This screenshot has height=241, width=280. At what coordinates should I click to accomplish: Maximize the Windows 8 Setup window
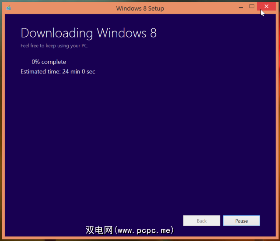(252, 7)
